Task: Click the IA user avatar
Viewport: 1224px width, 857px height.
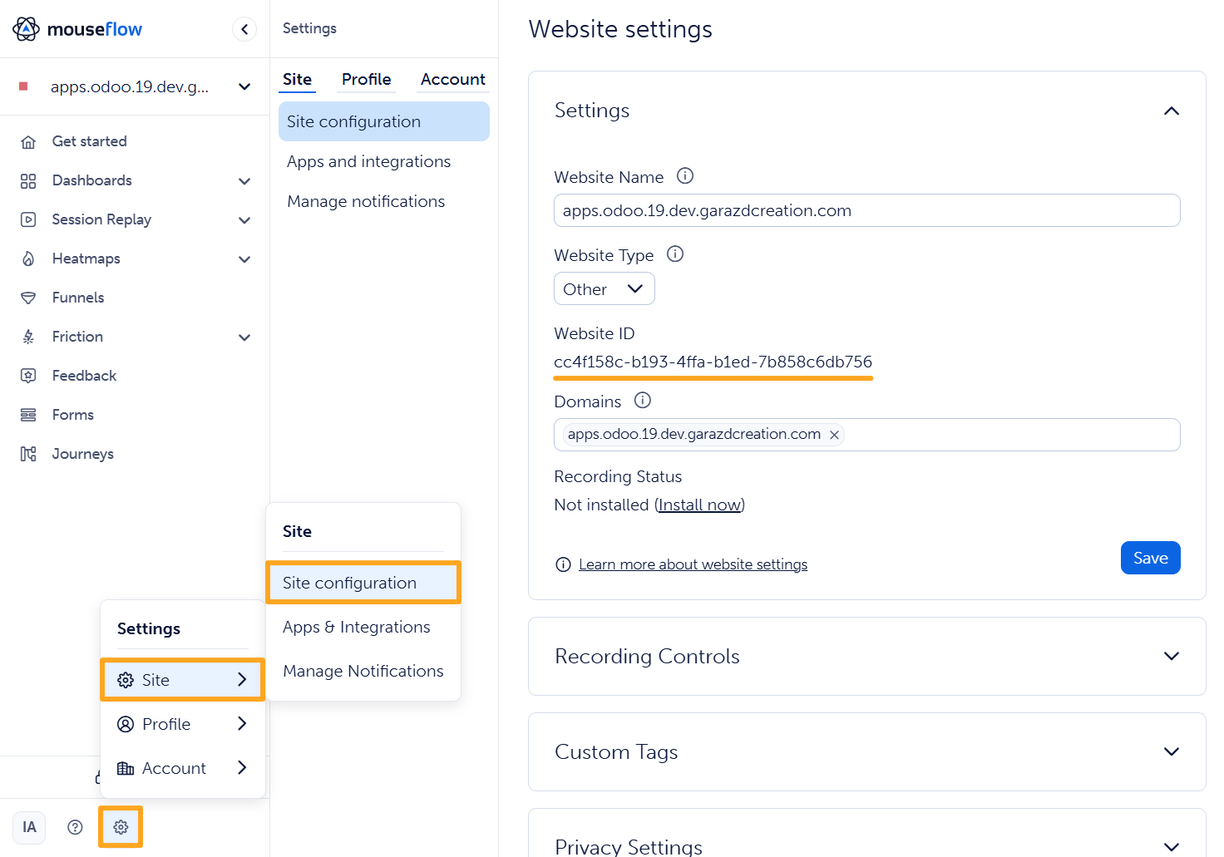Action: click(x=29, y=827)
